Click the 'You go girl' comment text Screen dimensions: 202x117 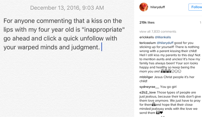168,87
